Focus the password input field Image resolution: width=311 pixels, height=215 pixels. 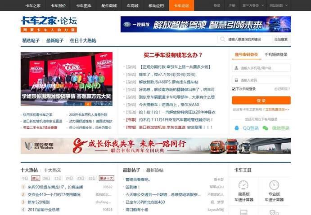(x=261, y=80)
